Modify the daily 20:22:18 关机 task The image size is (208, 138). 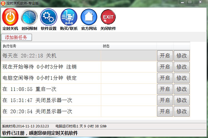pyautogui.click(x=182, y=56)
